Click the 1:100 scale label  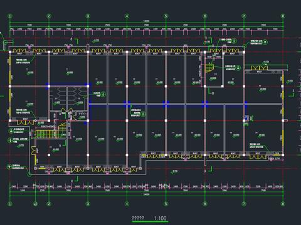pos(160,218)
